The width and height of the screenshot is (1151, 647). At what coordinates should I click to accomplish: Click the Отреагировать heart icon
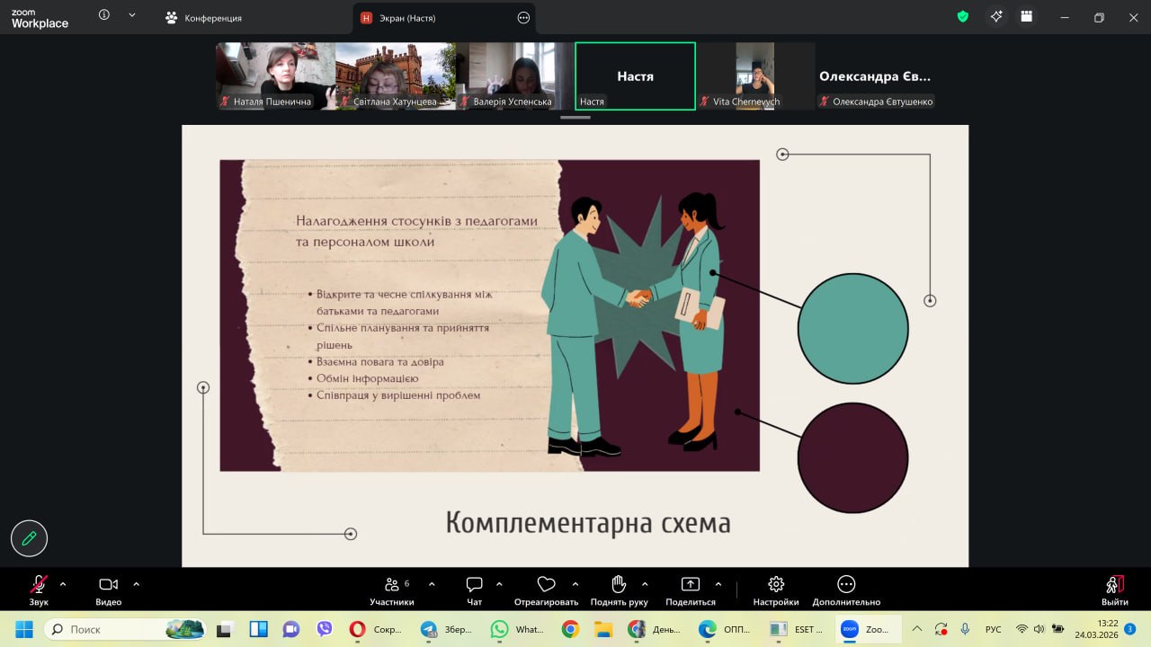(546, 589)
